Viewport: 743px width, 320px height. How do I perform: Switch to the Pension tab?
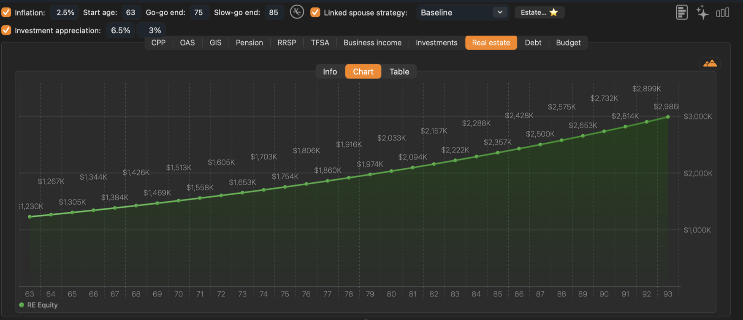(249, 43)
